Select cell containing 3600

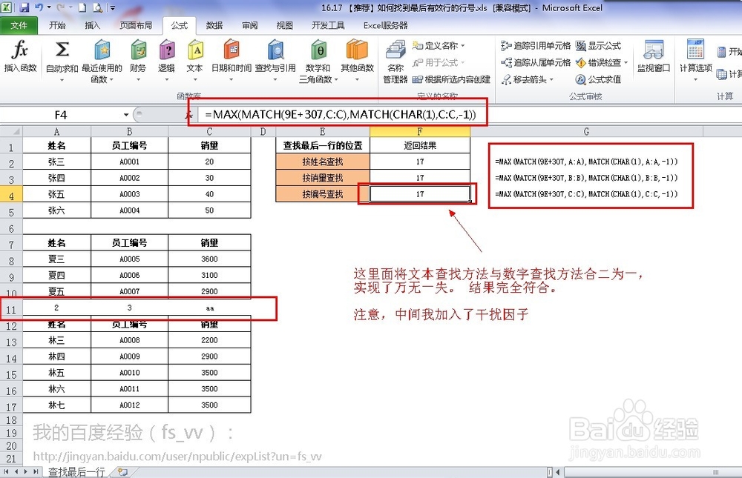[x=209, y=259]
